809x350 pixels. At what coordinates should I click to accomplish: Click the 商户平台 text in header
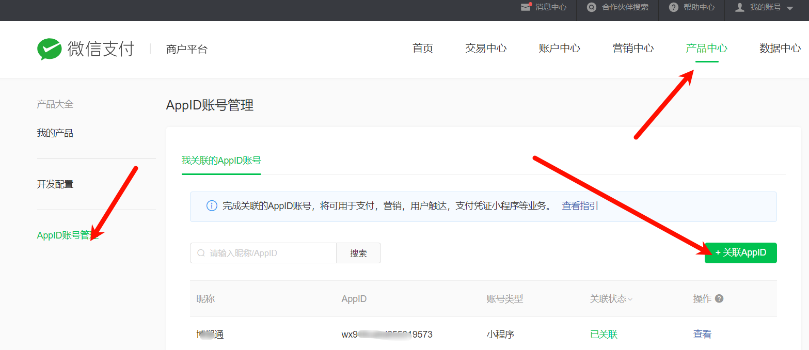pos(187,50)
